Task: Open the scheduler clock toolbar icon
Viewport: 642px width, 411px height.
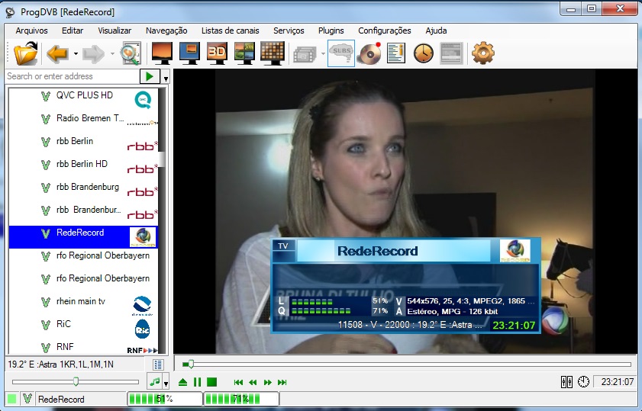Action: [x=424, y=53]
